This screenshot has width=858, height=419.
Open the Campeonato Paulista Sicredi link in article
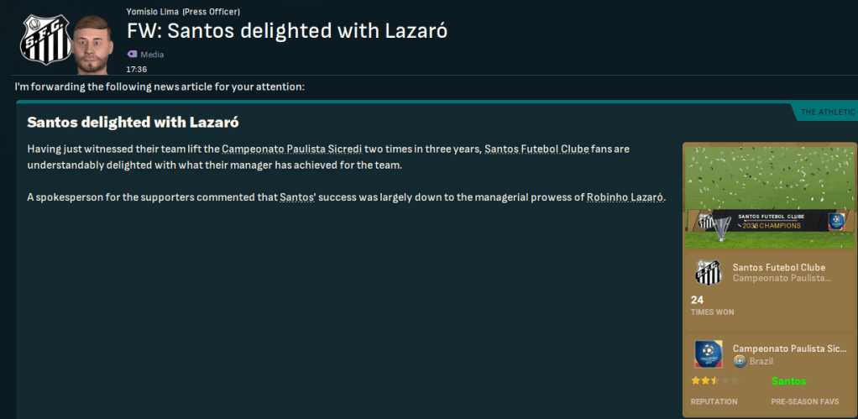tap(291, 149)
